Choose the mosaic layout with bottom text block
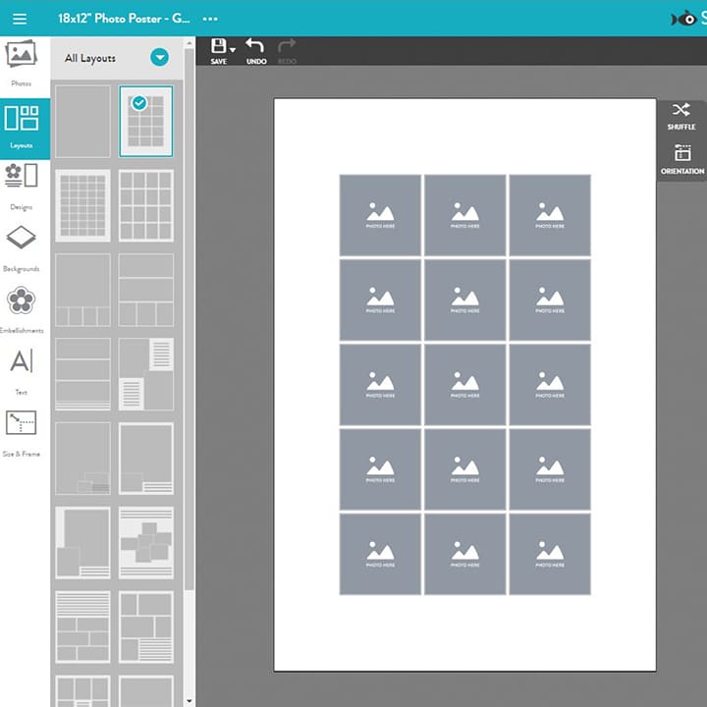This screenshot has width=707, height=707. (146, 627)
